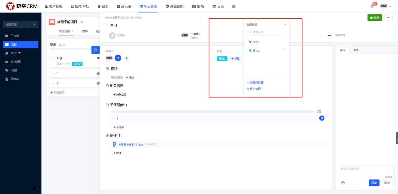Open the 归档项目 sidebar icon

(7, 62)
